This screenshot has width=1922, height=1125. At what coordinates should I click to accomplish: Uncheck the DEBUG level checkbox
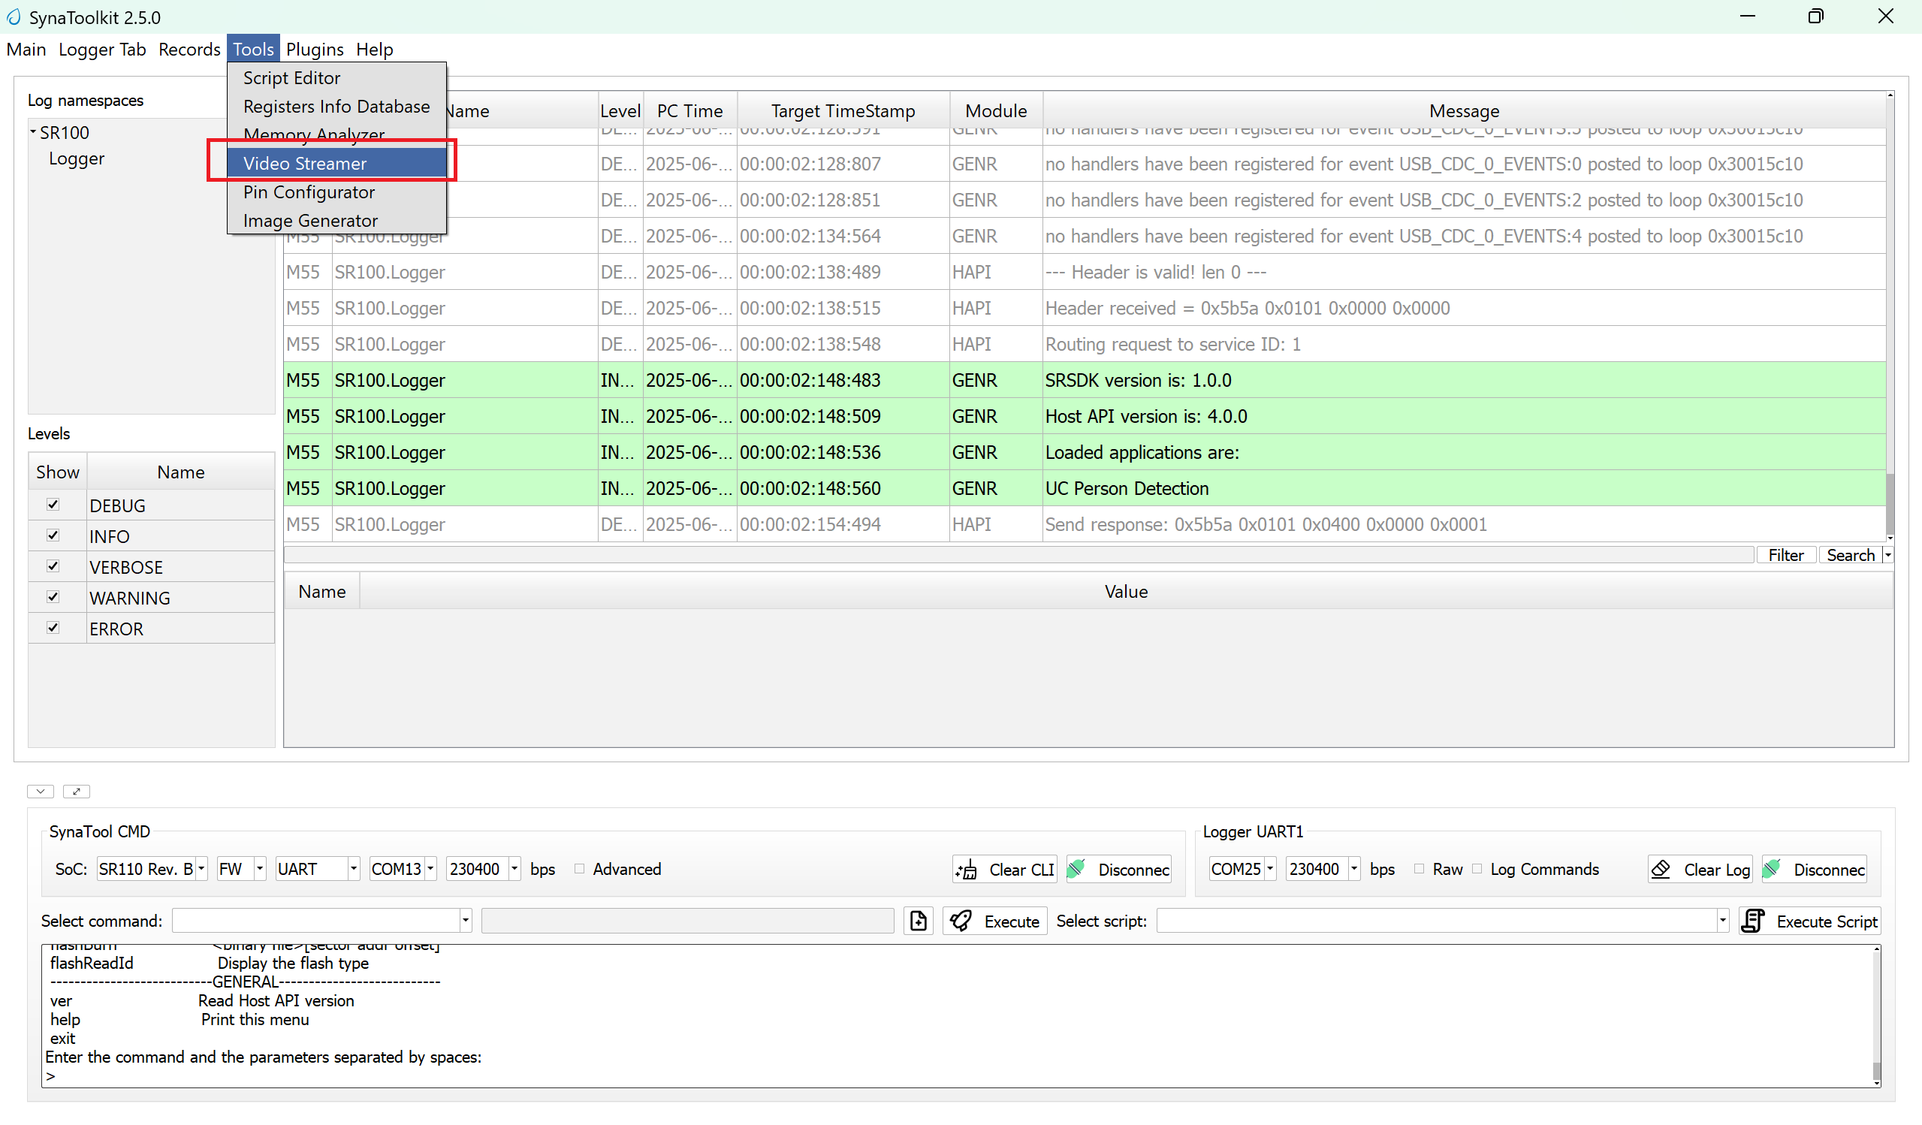(x=53, y=504)
